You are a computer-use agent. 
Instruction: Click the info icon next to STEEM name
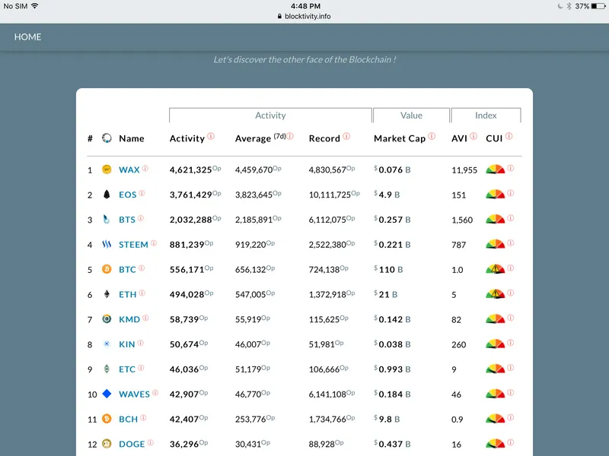coord(154,243)
